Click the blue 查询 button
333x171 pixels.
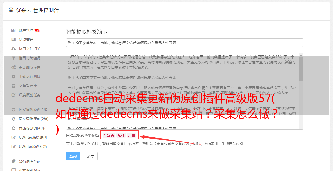[73, 156]
